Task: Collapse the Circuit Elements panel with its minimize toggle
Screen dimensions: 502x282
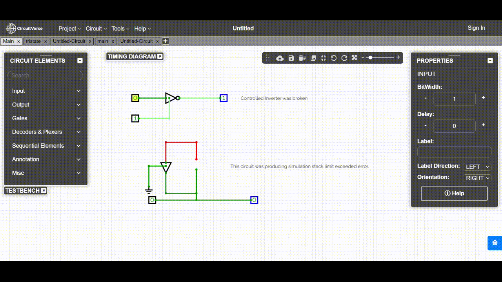Action: [x=80, y=60]
